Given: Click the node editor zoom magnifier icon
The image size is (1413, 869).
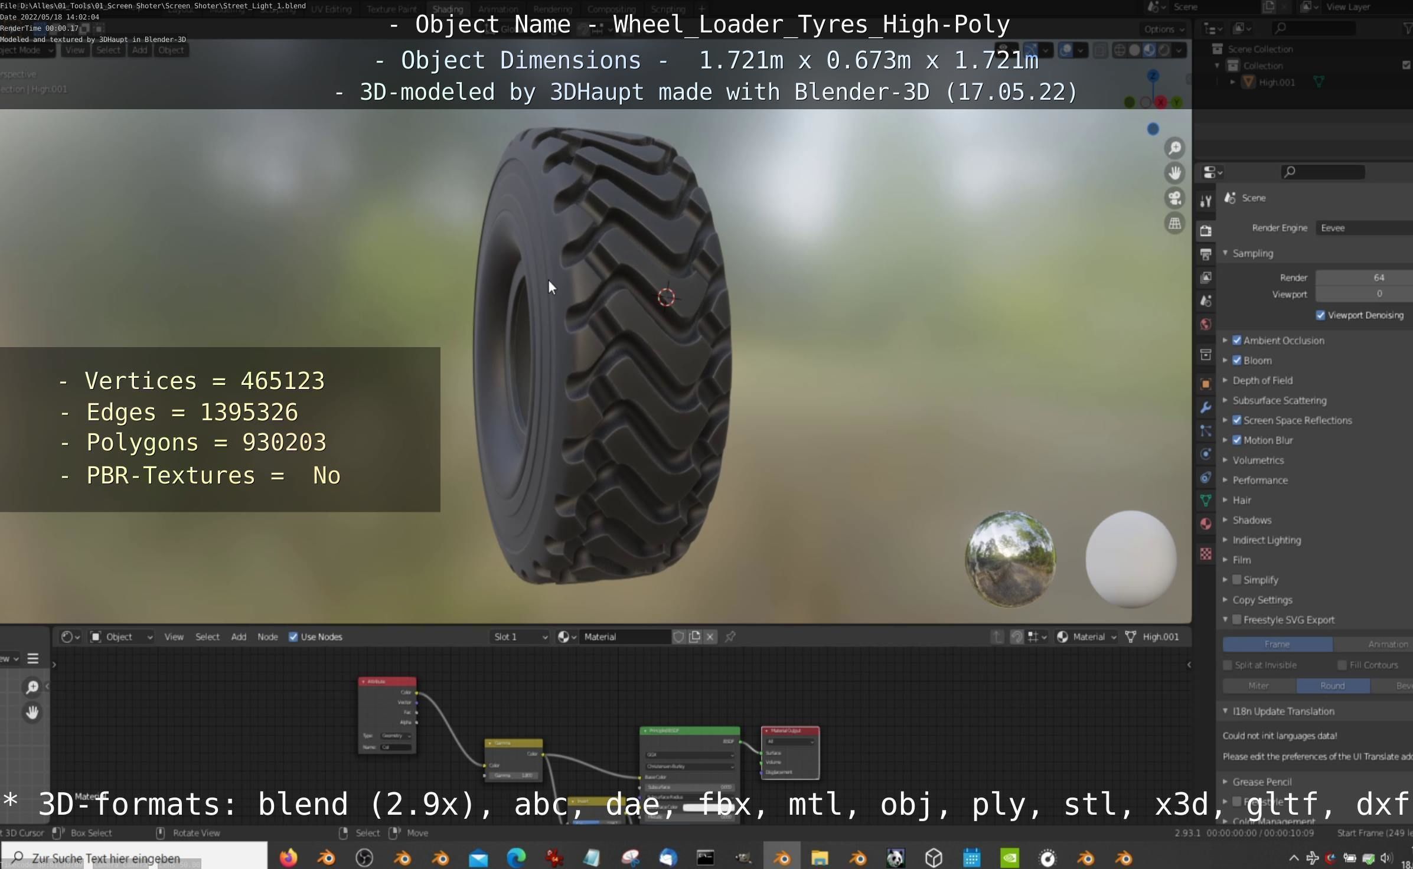Looking at the screenshot, I should tap(32, 687).
